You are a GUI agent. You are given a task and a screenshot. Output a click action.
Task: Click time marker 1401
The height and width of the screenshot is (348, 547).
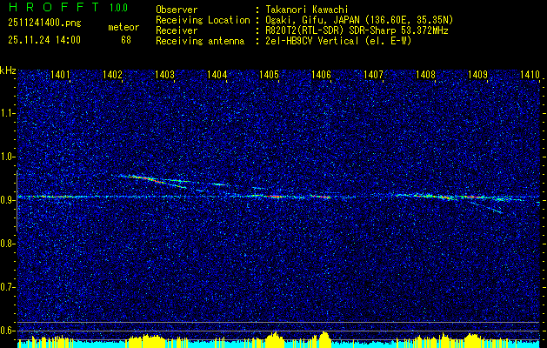click(60, 74)
